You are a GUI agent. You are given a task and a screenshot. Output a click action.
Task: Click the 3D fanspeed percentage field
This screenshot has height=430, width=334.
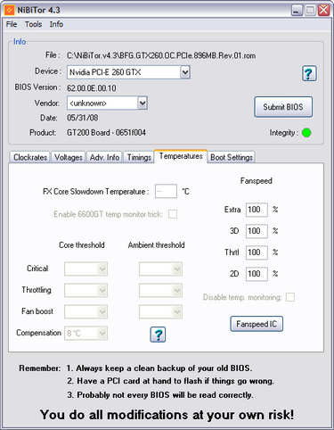click(x=257, y=231)
